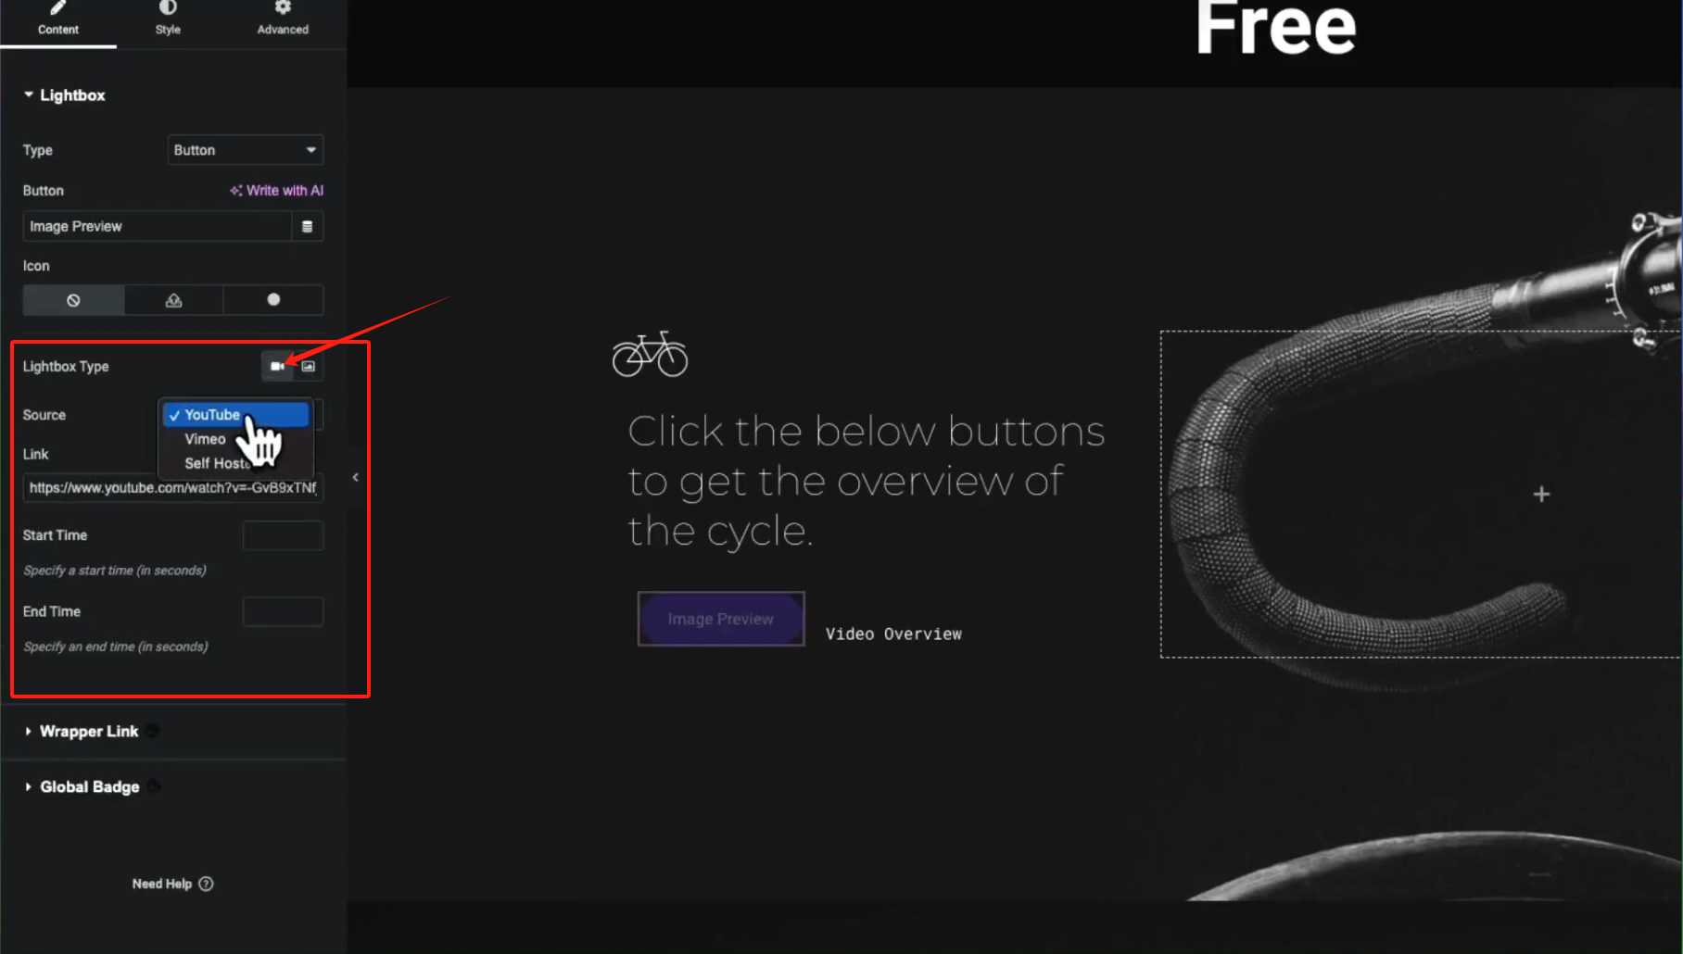
Task: Click the Start Time input field
Action: pyautogui.click(x=283, y=535)
